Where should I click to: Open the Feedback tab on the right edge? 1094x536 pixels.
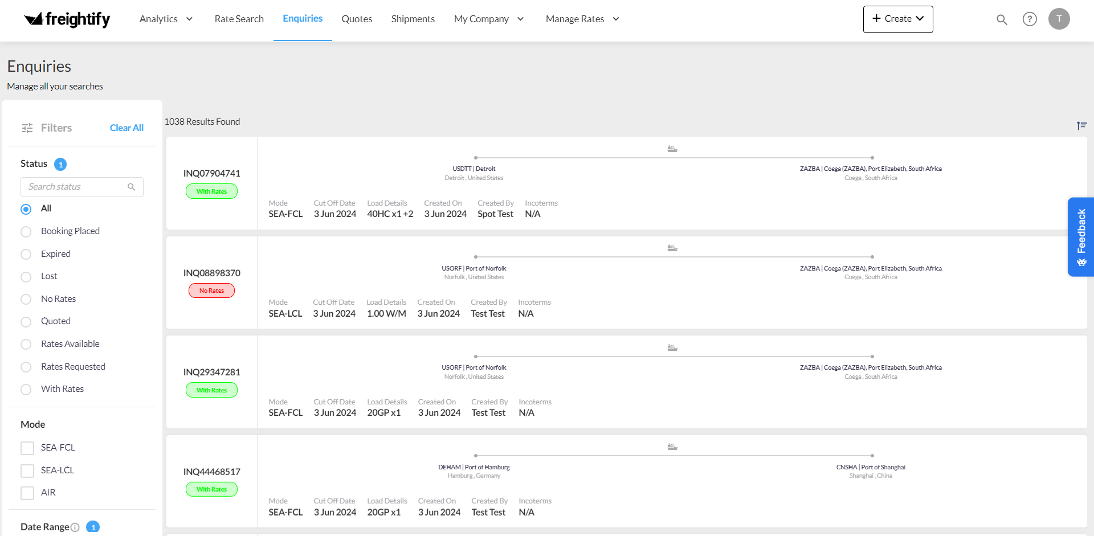point(1081,236)
